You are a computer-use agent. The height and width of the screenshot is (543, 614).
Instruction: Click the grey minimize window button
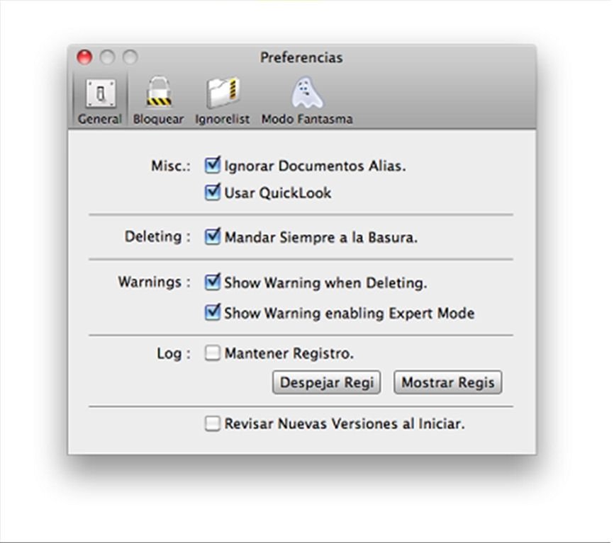107,57
